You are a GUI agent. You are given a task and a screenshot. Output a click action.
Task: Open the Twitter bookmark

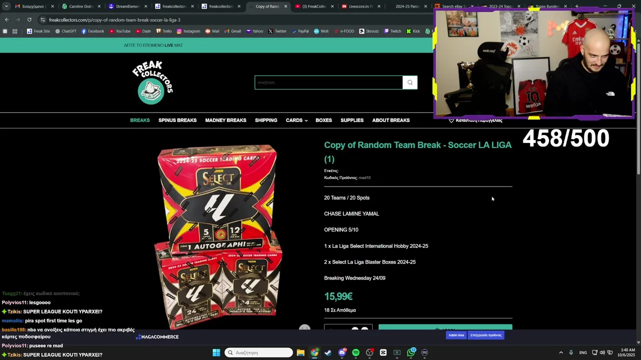click(x=277, y=31)
